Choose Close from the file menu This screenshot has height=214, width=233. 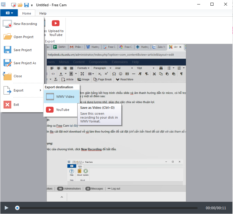pos(22,76)
